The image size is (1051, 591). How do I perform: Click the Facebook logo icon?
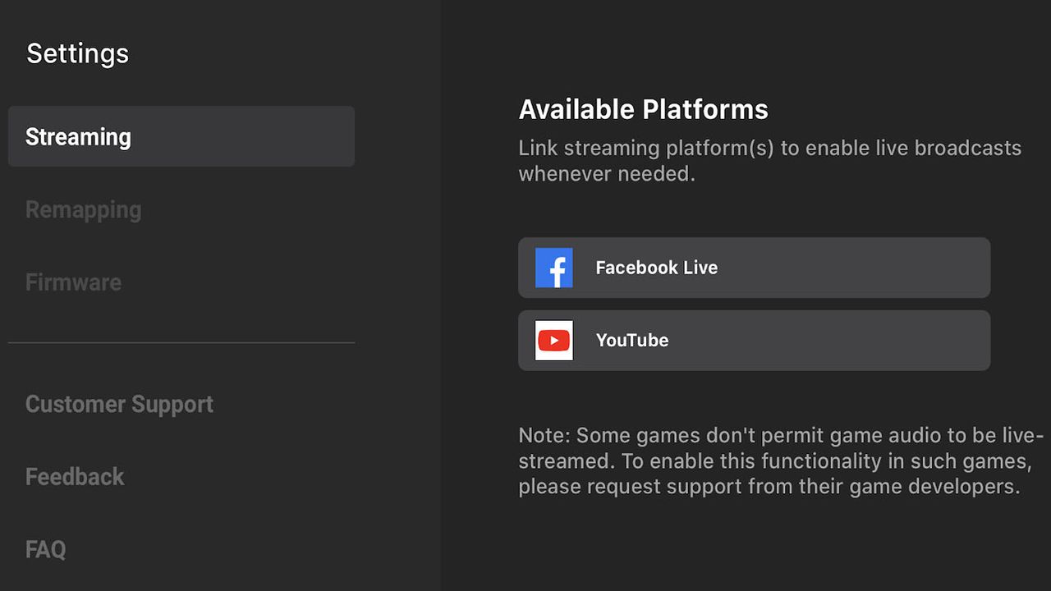[x=554, y=268]
